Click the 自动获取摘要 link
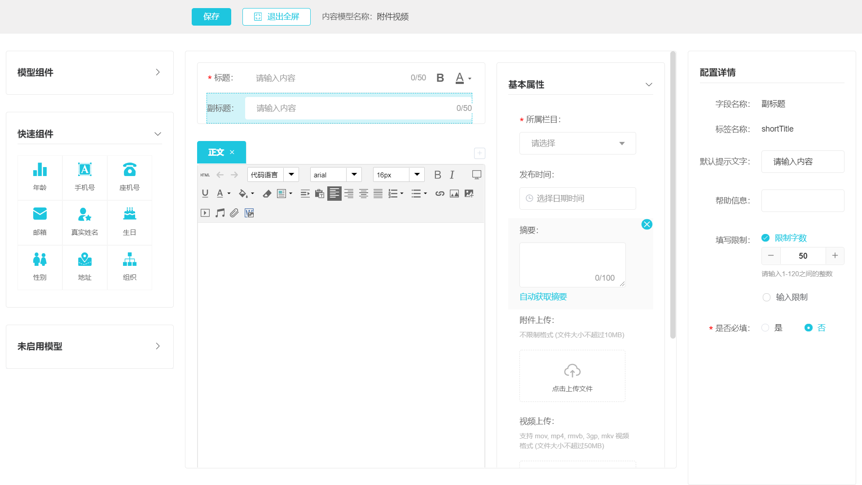 click(x=543, y=297)
